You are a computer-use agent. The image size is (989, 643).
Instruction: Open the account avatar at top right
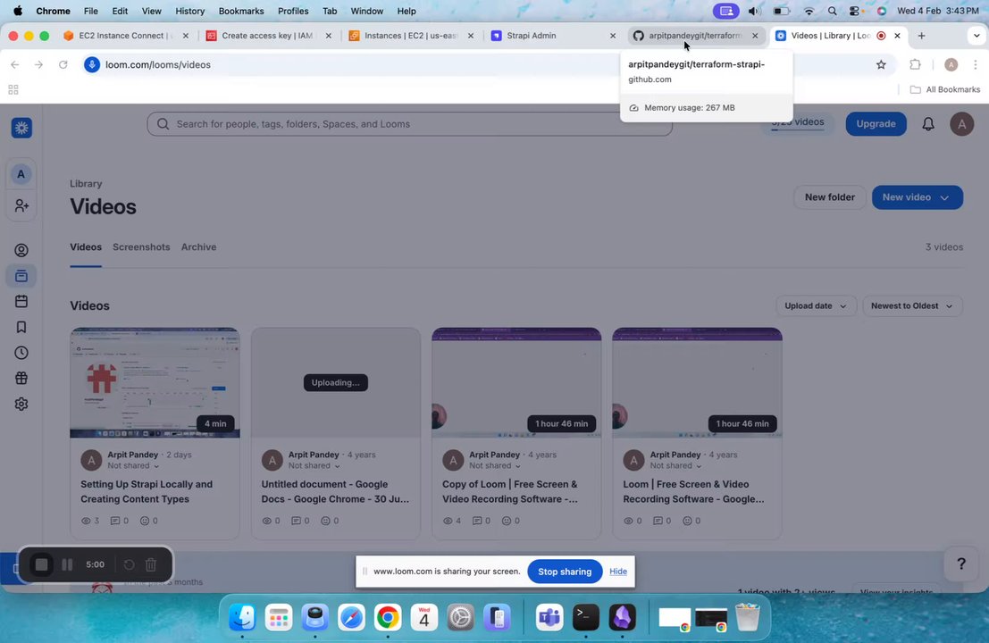(x=961, y=124)
